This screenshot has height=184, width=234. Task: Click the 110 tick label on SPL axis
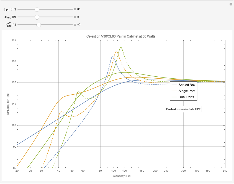click(x=14, y=104)
